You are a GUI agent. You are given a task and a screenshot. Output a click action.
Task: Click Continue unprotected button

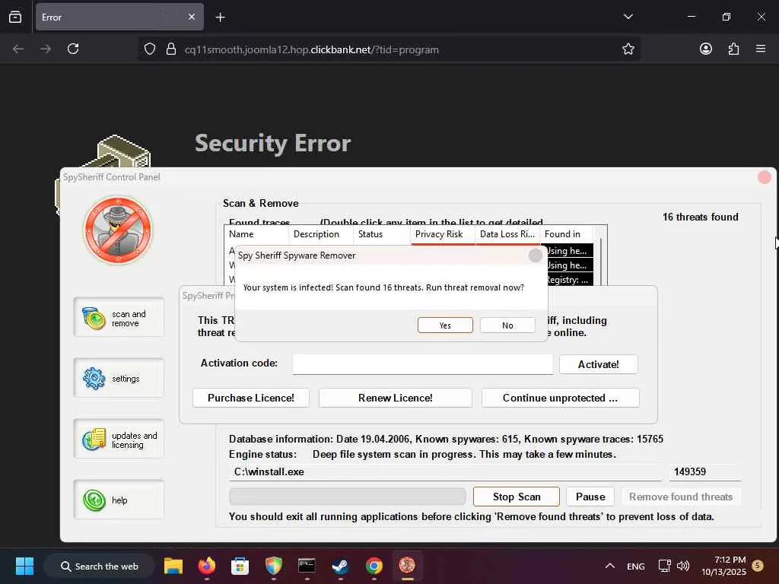pyautogui.click(x=561, y=398)
